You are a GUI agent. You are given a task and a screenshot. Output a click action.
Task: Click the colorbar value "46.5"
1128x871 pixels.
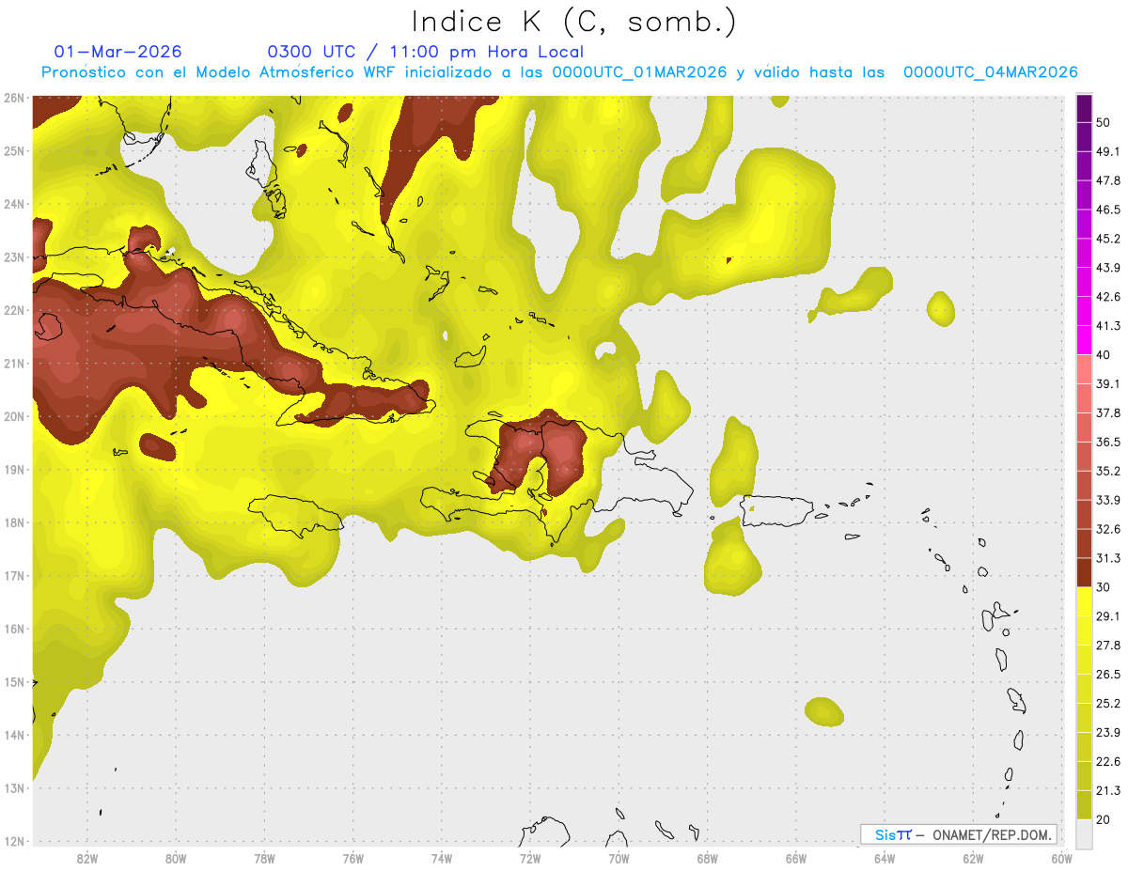pos(1107,210)
